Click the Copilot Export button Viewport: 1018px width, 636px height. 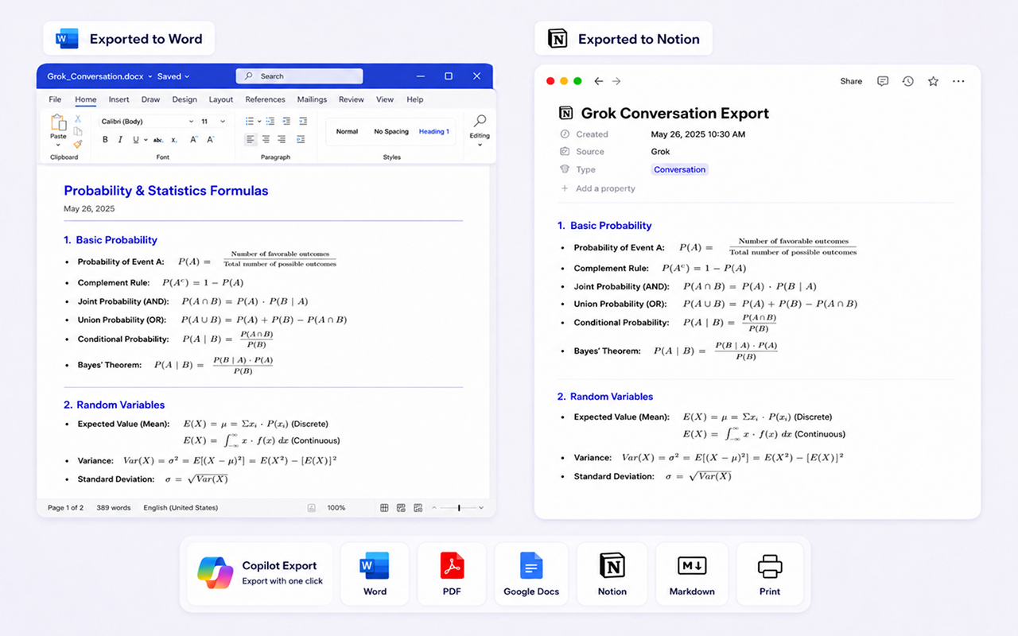click(x=260, y=573)
